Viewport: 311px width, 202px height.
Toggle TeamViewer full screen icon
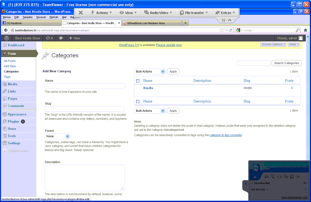(224, 20)
